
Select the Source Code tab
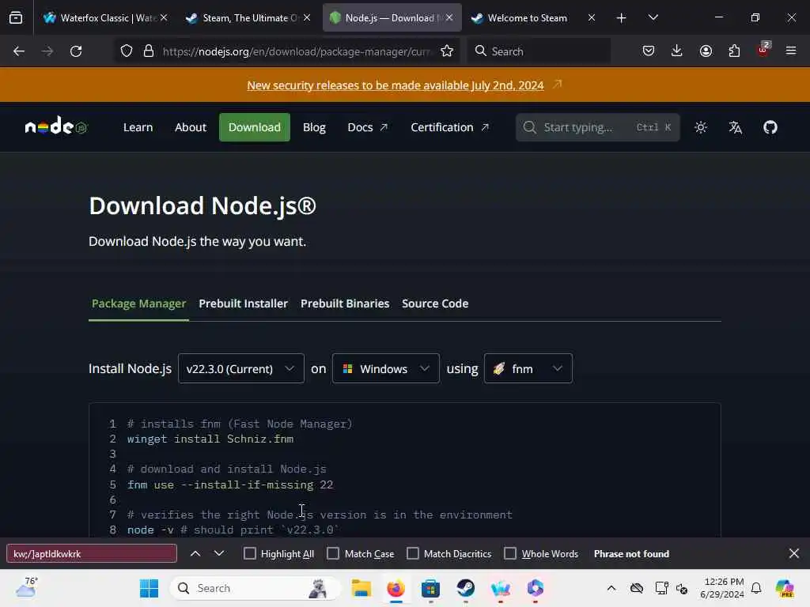(435, 303)
